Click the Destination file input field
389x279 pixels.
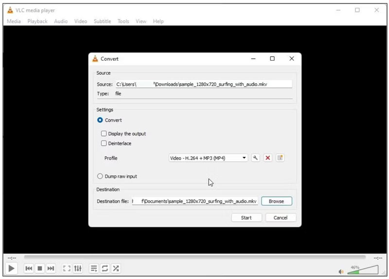coord(195,201)
